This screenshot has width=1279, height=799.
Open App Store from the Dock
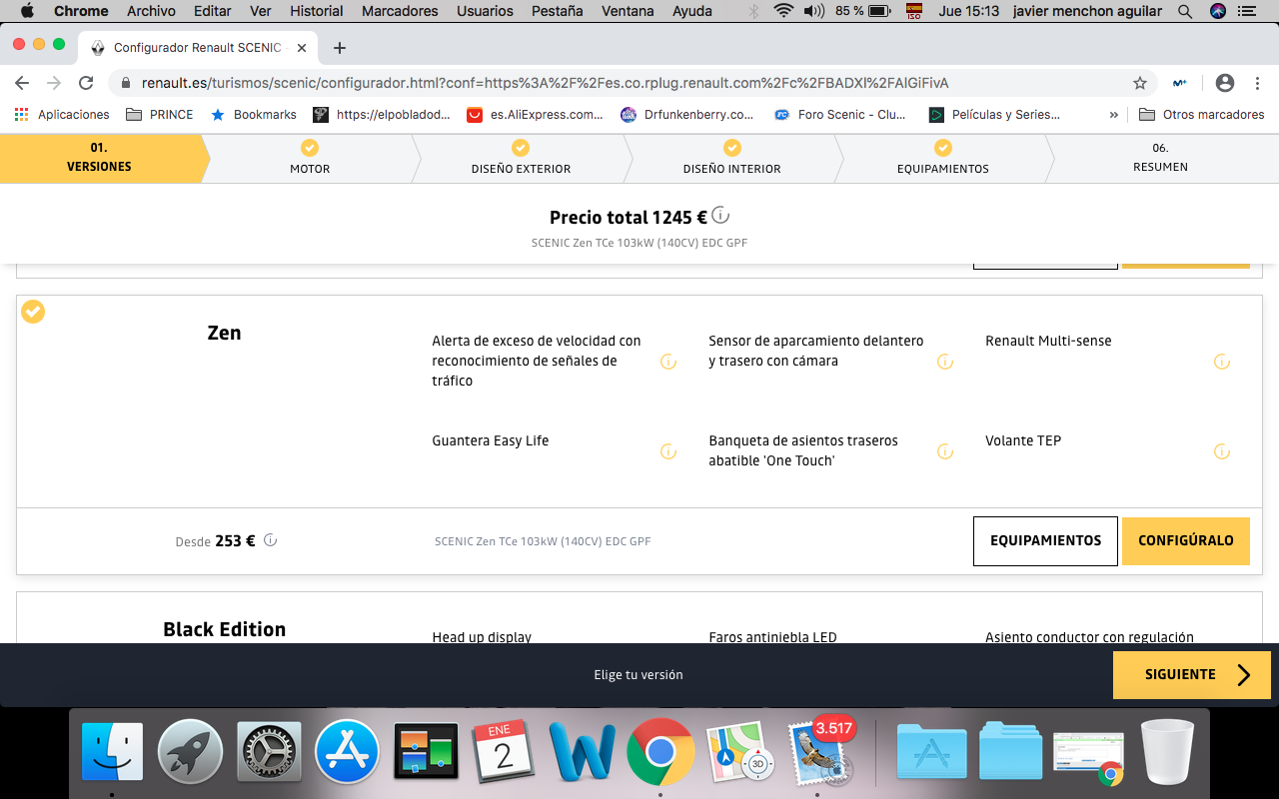pos(347,751)
